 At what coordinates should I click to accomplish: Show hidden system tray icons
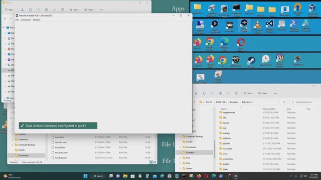291,176
